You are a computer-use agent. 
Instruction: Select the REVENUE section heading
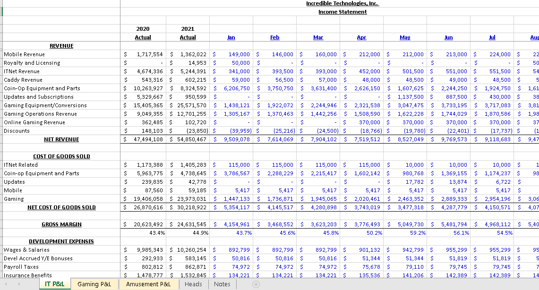point(61,46)
